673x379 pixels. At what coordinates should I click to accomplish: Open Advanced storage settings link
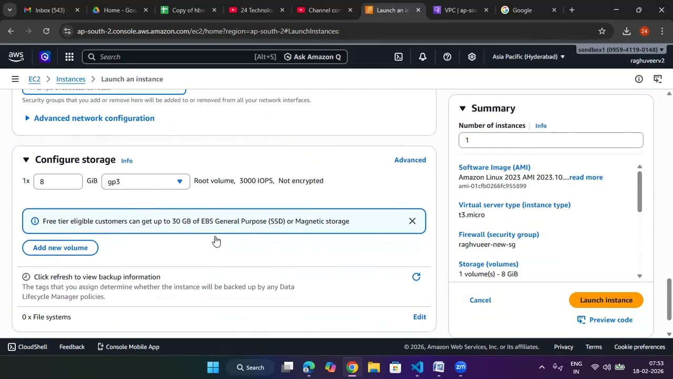pos(410,160)
